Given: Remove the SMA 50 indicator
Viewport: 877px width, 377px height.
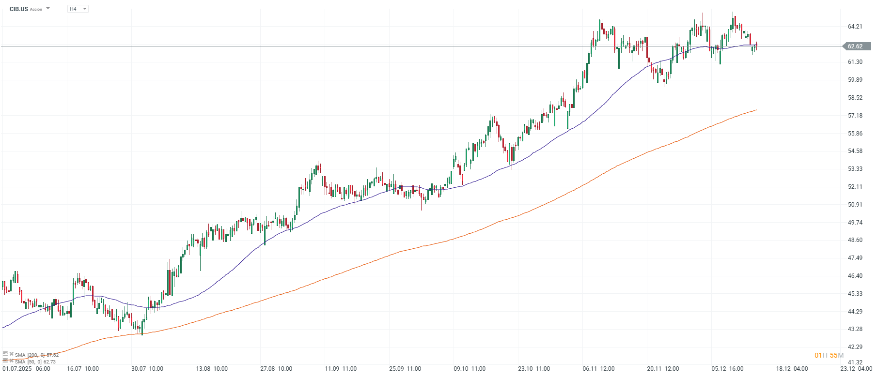Looking at the screenshot, I should coord(11,361).
